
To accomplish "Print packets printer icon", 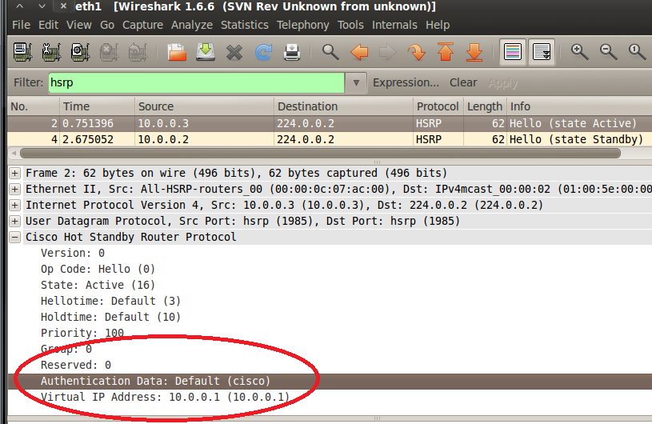I will pos(292,53).
